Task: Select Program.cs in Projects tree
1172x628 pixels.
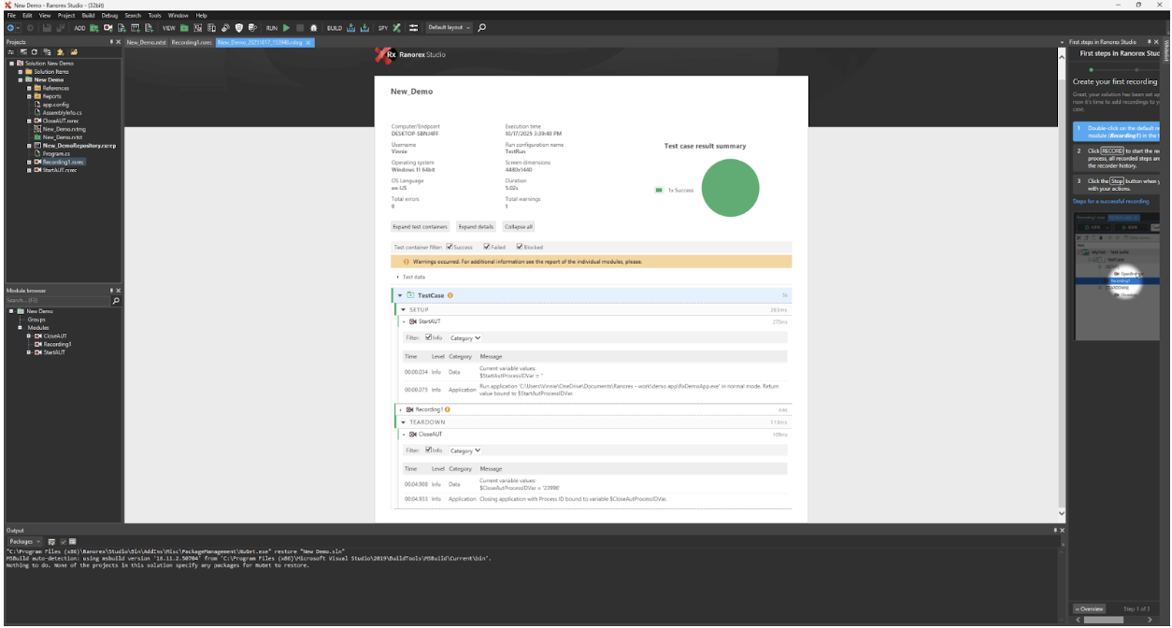Action: (x=56, y=153)
